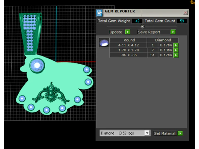
Task: Select the 4.11 X 4.12 gem row
Action: (144, 45)
